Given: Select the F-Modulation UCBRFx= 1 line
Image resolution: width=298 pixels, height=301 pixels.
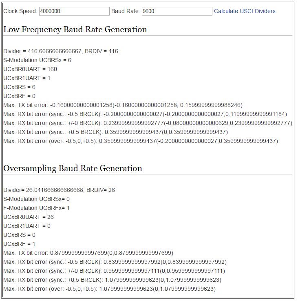Looking at the screenshot, I should [36, 208].
